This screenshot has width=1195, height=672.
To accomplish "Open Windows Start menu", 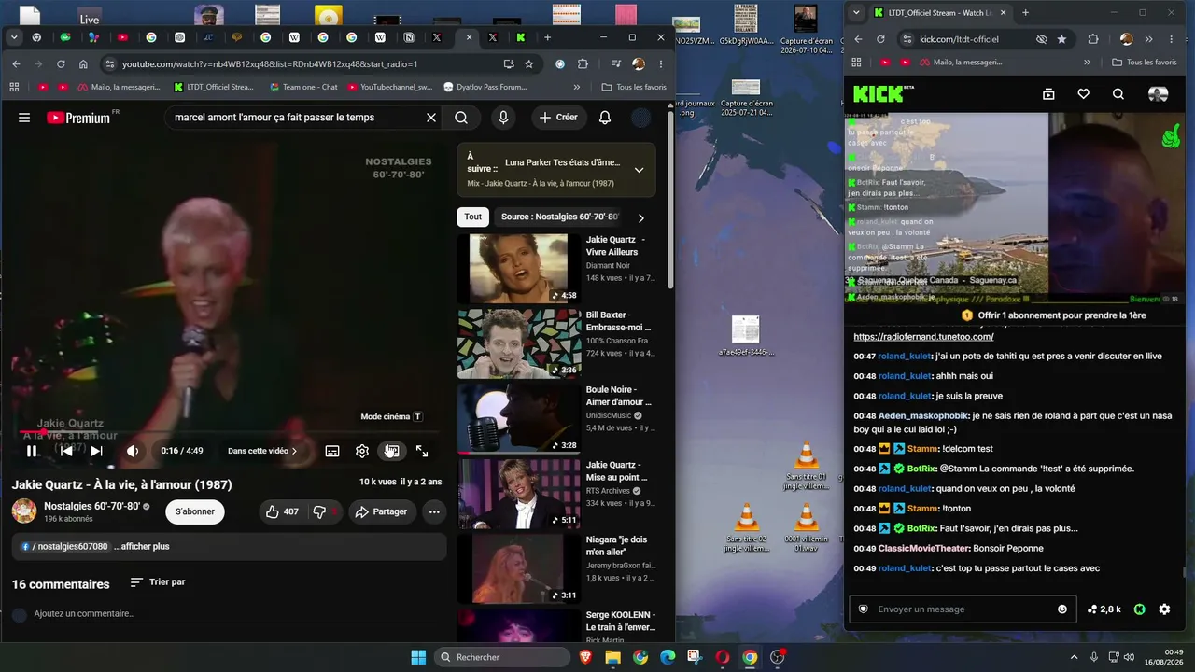I will click(418, 657).
